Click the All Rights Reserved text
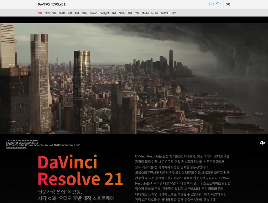268x203 pixels. click(16, 148)
